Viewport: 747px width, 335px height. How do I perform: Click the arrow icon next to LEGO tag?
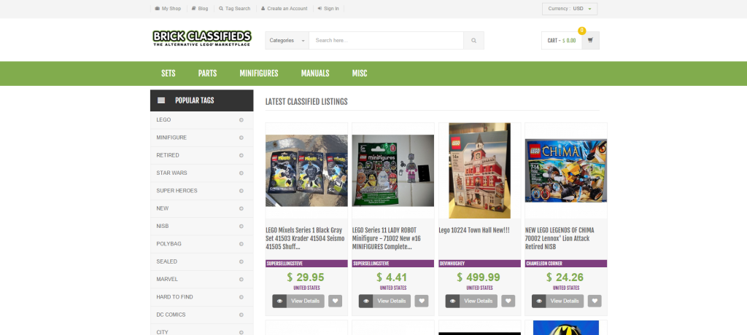click(241, 120)
